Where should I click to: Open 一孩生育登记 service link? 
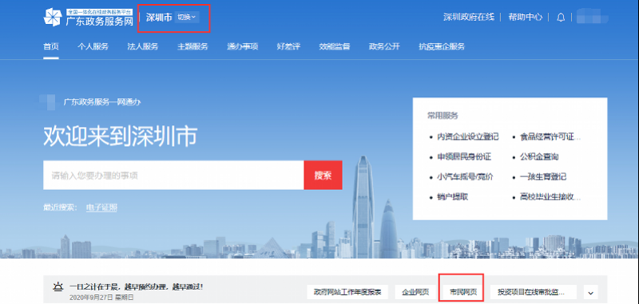click(x=543, y=177)
